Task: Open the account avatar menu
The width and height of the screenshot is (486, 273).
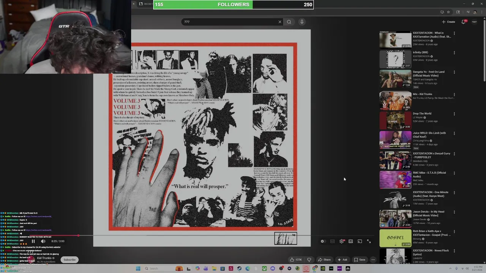Action: (474, 22)
